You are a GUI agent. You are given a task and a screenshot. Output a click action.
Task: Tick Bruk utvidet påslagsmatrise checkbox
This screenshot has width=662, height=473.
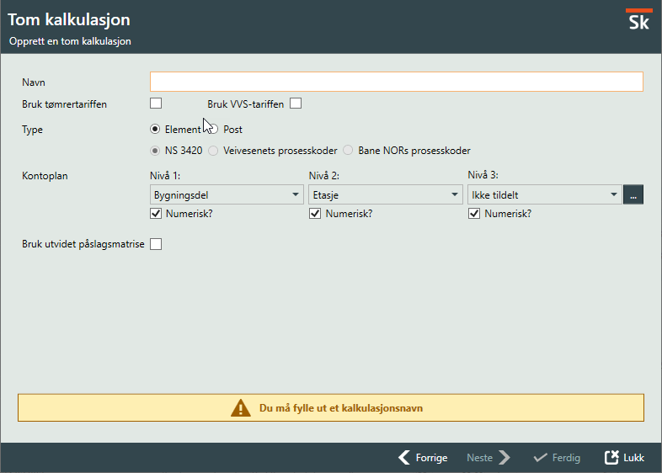coord(156,244)
